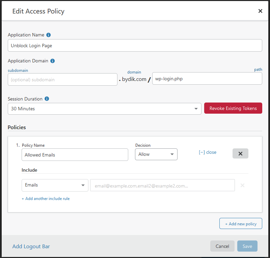The image size is (270, 258).
Task: Save the access policy changes
Action: pyautogui.click(x=247, y=246)
